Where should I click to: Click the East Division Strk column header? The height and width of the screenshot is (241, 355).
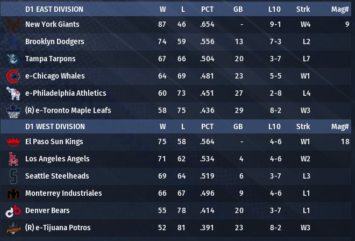point(303,9)
